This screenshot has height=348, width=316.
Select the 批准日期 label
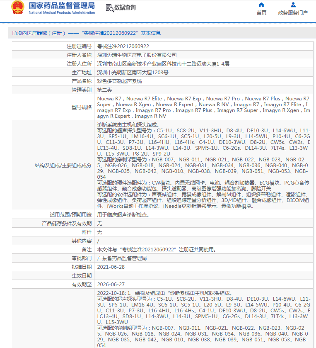pos(82,267)
